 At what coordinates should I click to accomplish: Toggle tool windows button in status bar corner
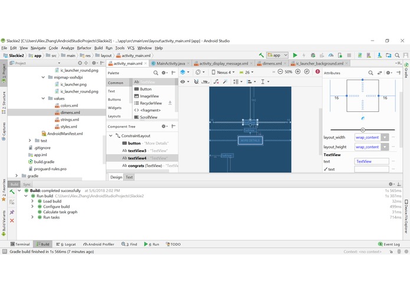5,252
